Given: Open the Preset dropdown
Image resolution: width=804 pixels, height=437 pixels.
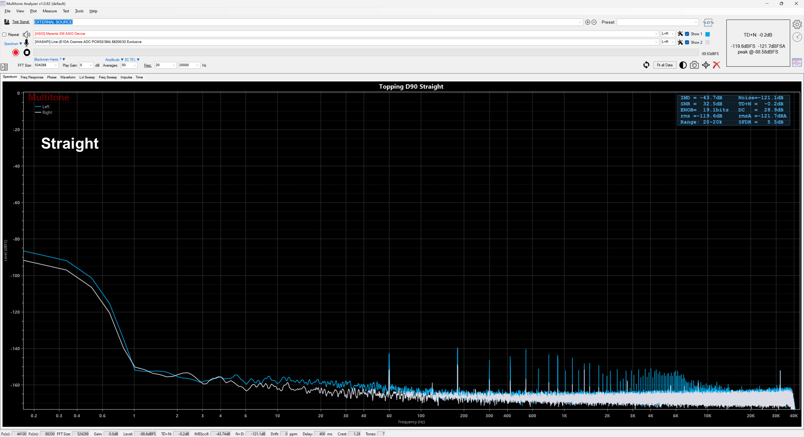Looking at the screenshot, I should point(658,22).
